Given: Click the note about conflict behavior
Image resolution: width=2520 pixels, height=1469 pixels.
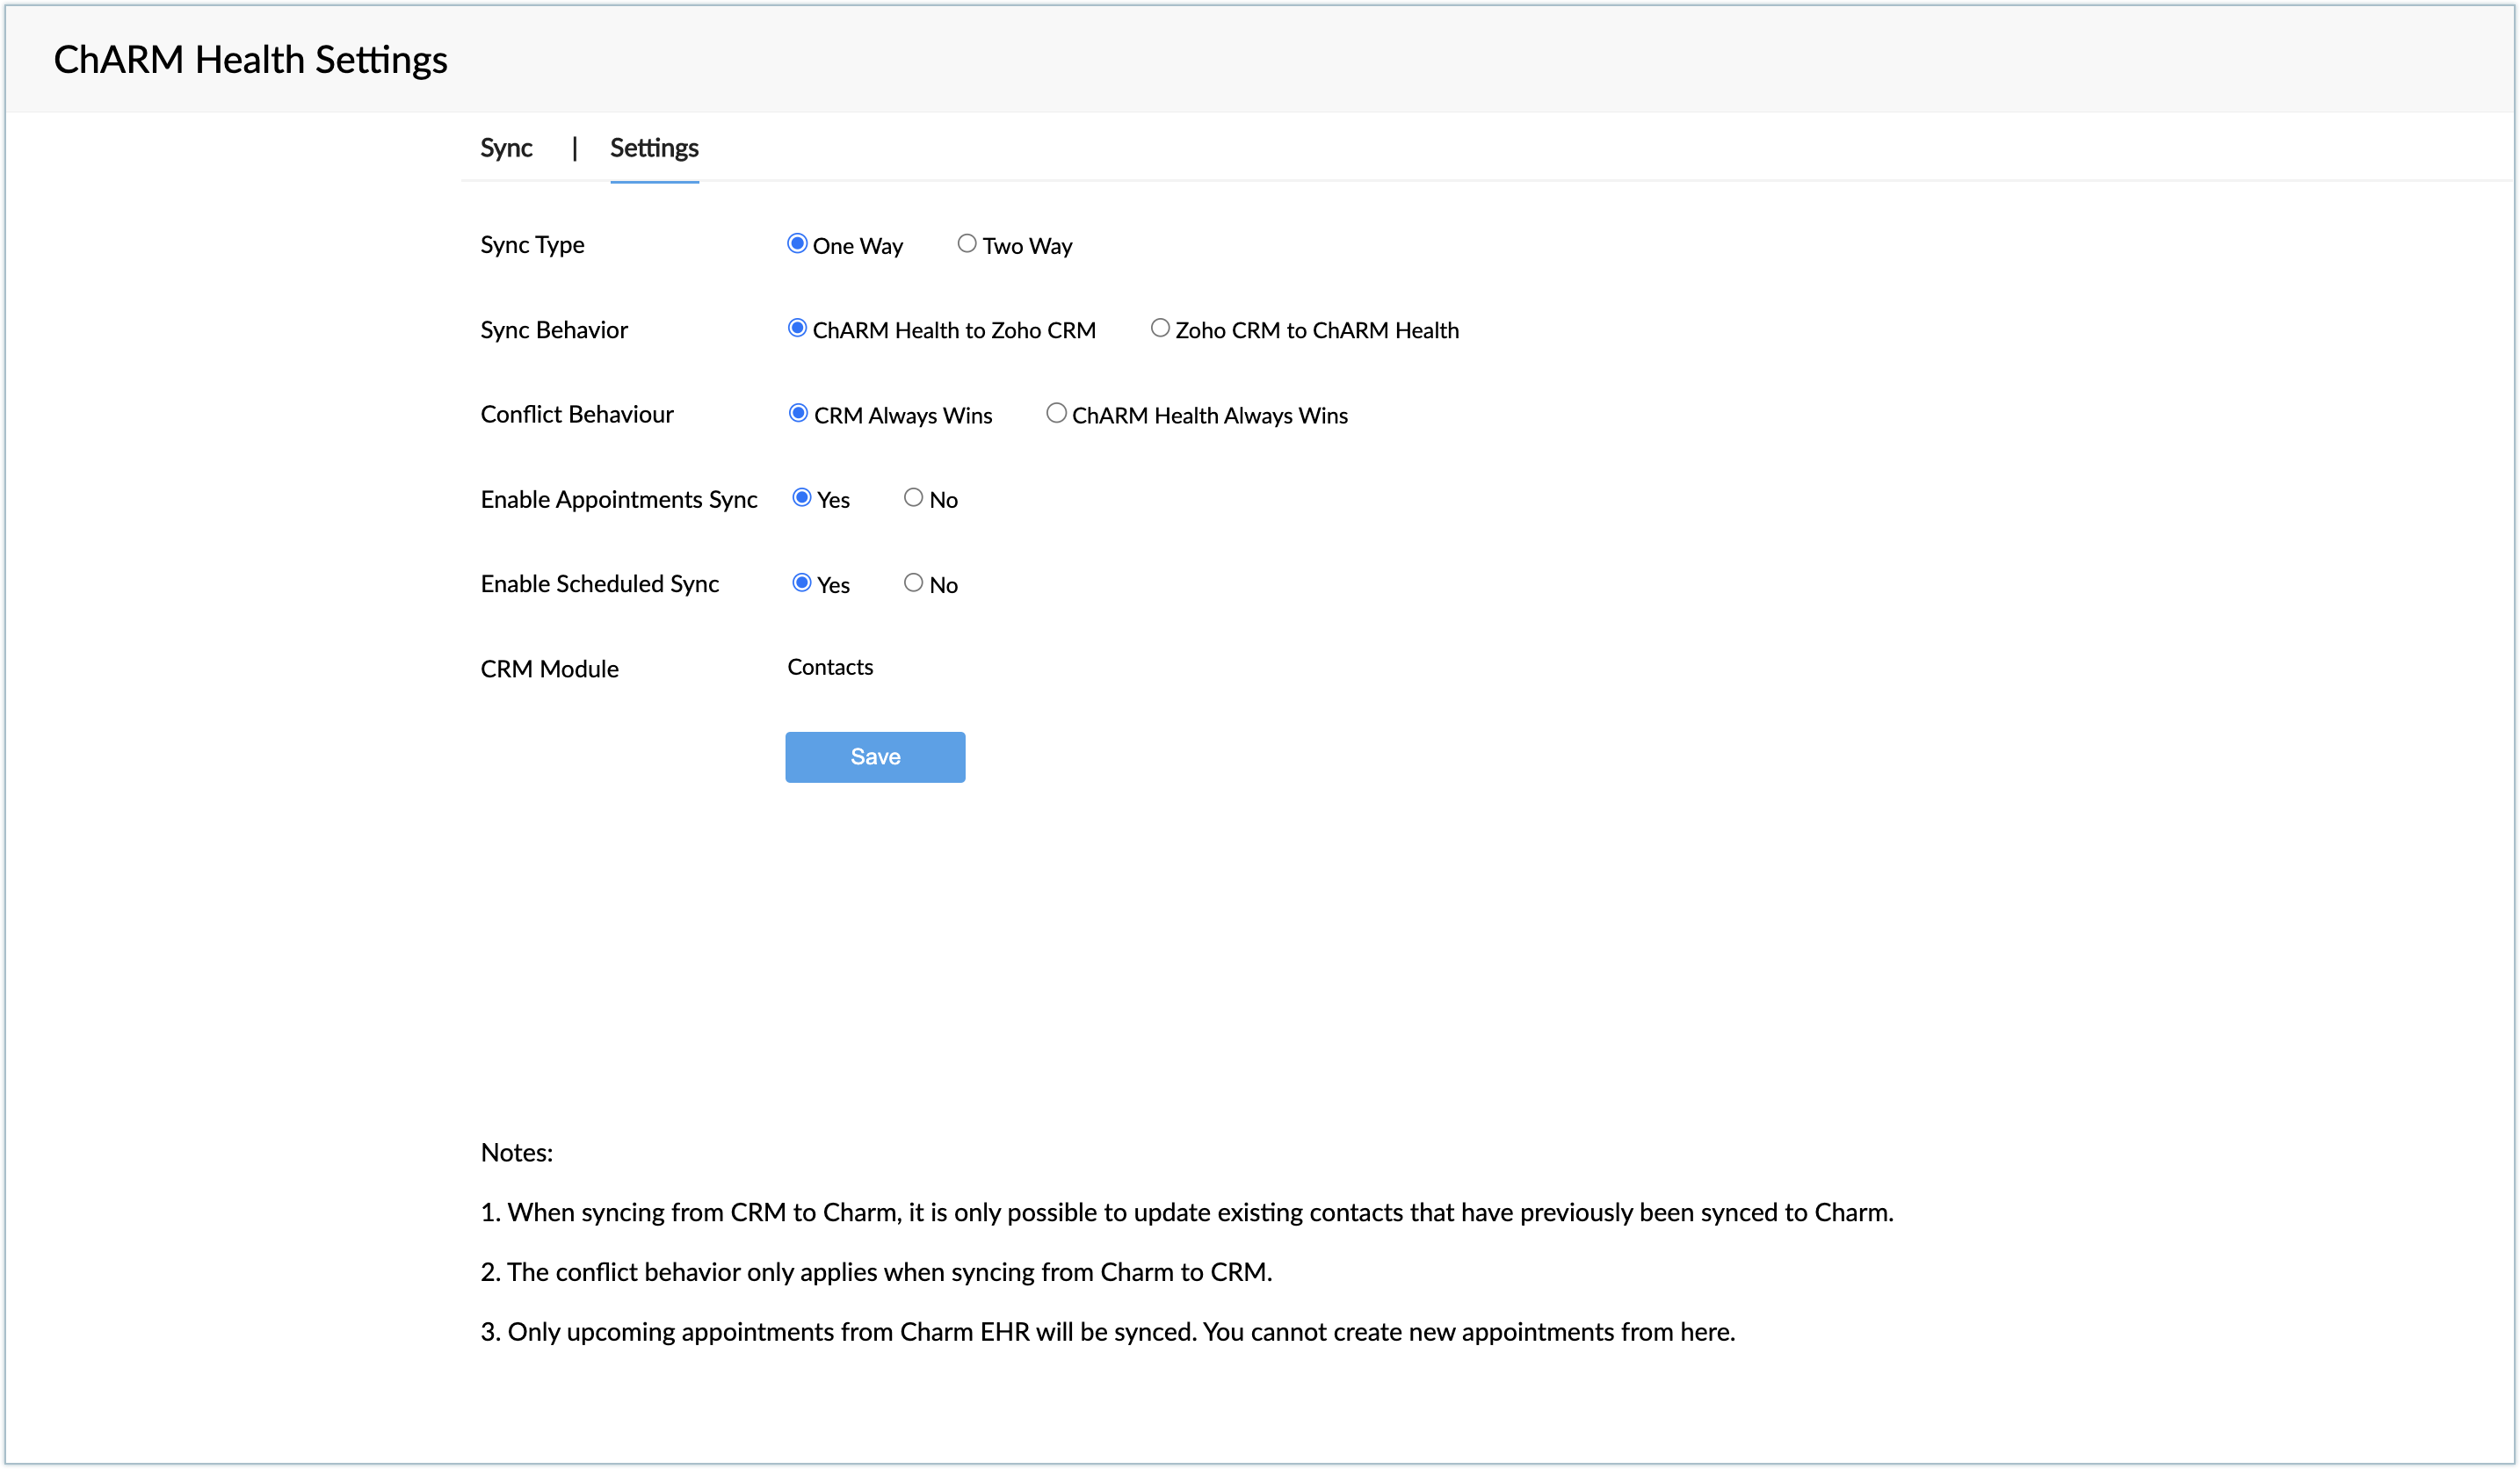Looking at the screenshot, I should pyautogui.click(x=876, y=1272).
